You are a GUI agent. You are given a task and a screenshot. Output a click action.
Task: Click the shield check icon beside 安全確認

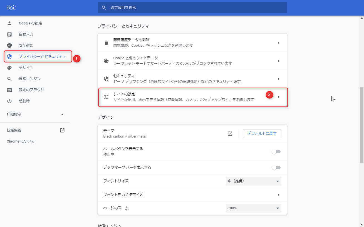[x=9, y=46]
